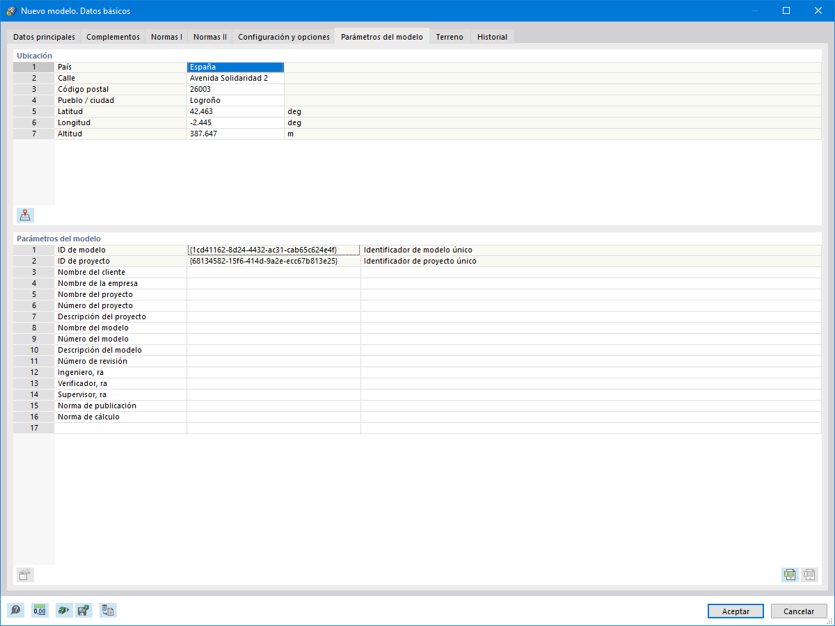Click the greyed import from Excel icon
835x626 pixels.
coord(809,575)
